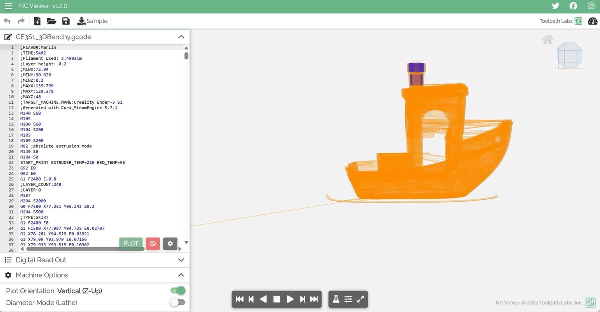Screen dimensions: 600x312
Task: Click the editor scroll down arrow
Action: (x=187, y=242)
